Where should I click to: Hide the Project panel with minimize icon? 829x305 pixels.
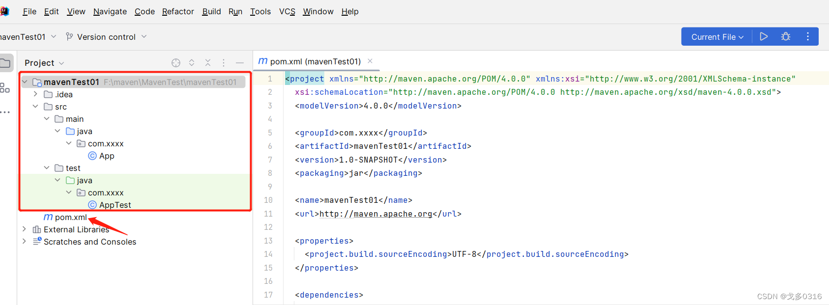(x=240, y=63)
